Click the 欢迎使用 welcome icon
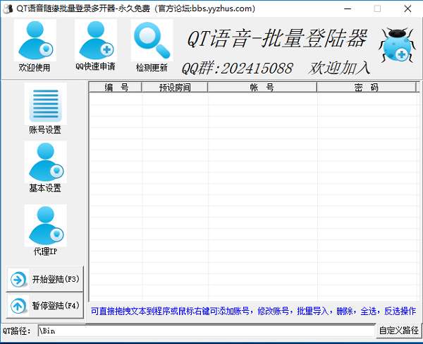This screenshot has width=423, height=344. pyautogui.click(x=35, y=42)
